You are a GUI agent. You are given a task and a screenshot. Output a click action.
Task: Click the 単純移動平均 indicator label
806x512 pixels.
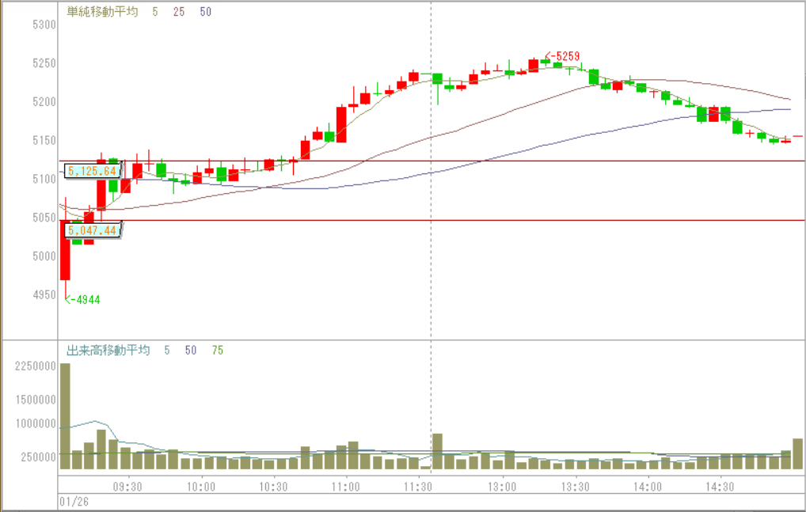(x=102, y=12)
